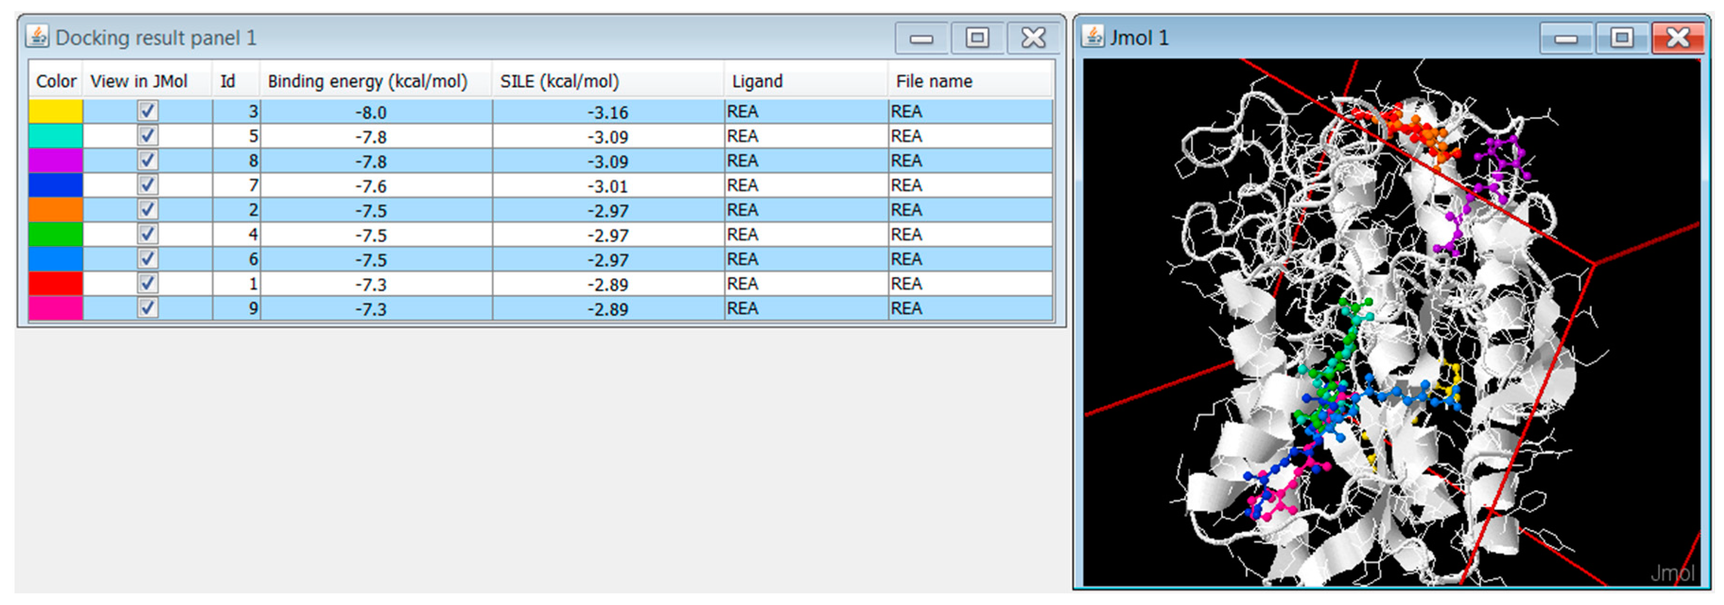
Task: Uncheck View in JMol for Id 5
Action: coord(148,136)
